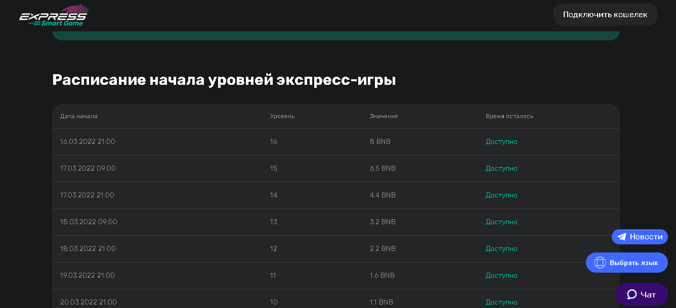Open the Выбрать язык language selector
676x308 pixels.
click(x=627, y=263)
